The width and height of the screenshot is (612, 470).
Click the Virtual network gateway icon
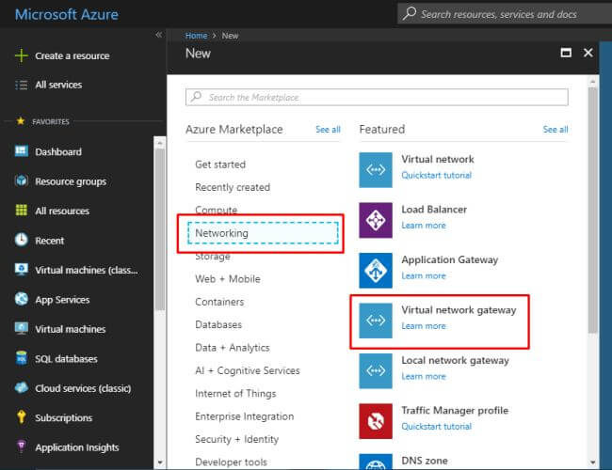tap(376, 321)
